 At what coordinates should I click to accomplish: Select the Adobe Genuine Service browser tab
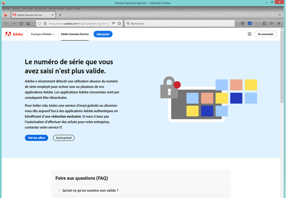(x=33, y=15)
